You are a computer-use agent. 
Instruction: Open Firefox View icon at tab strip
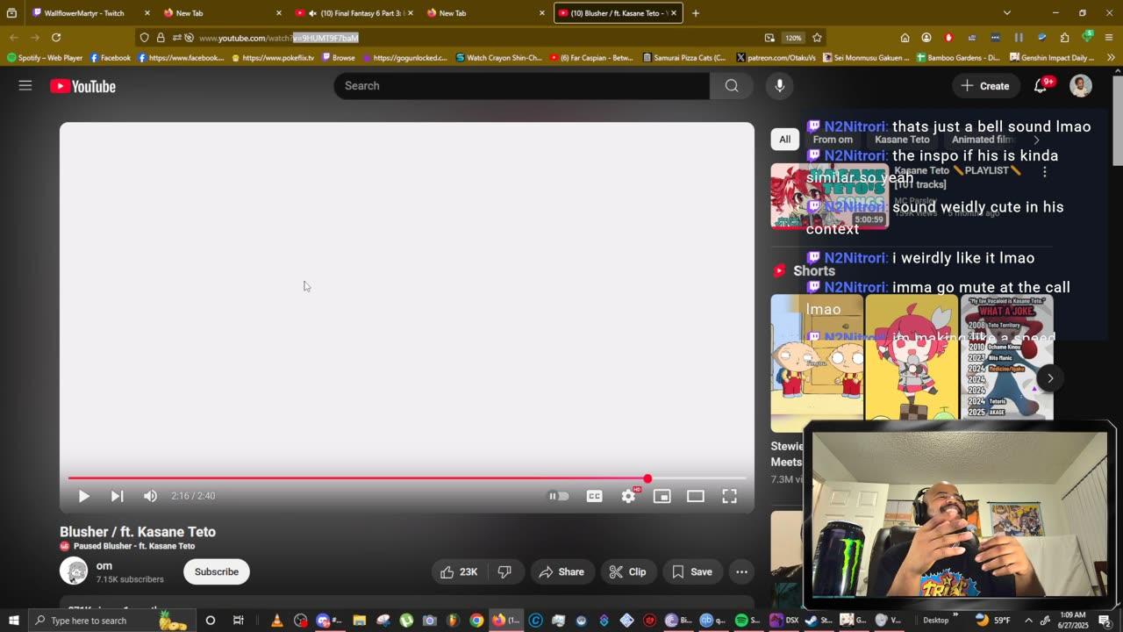[11, 13]
